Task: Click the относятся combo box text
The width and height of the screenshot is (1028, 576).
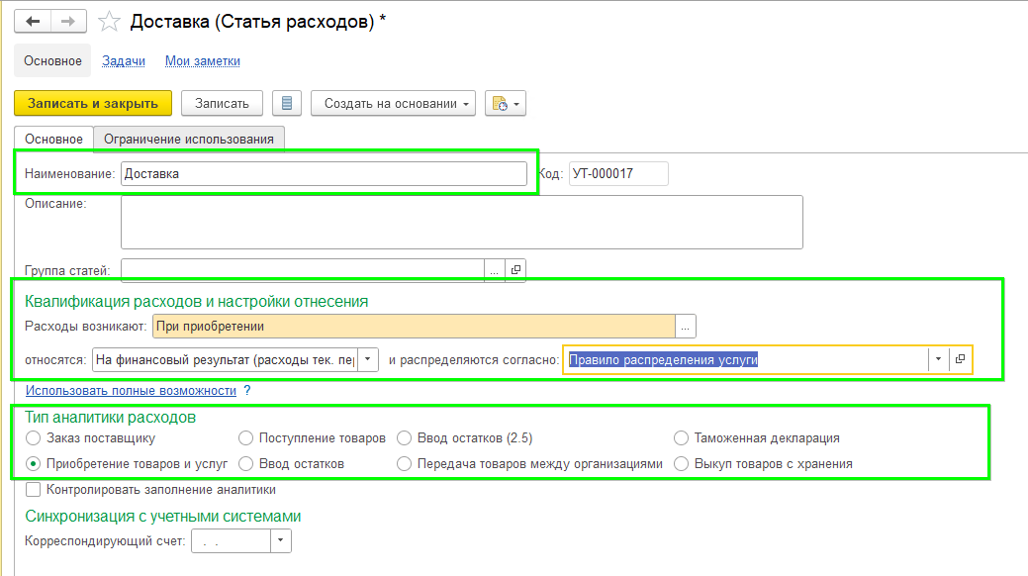Action: click(x=226, y=359)
